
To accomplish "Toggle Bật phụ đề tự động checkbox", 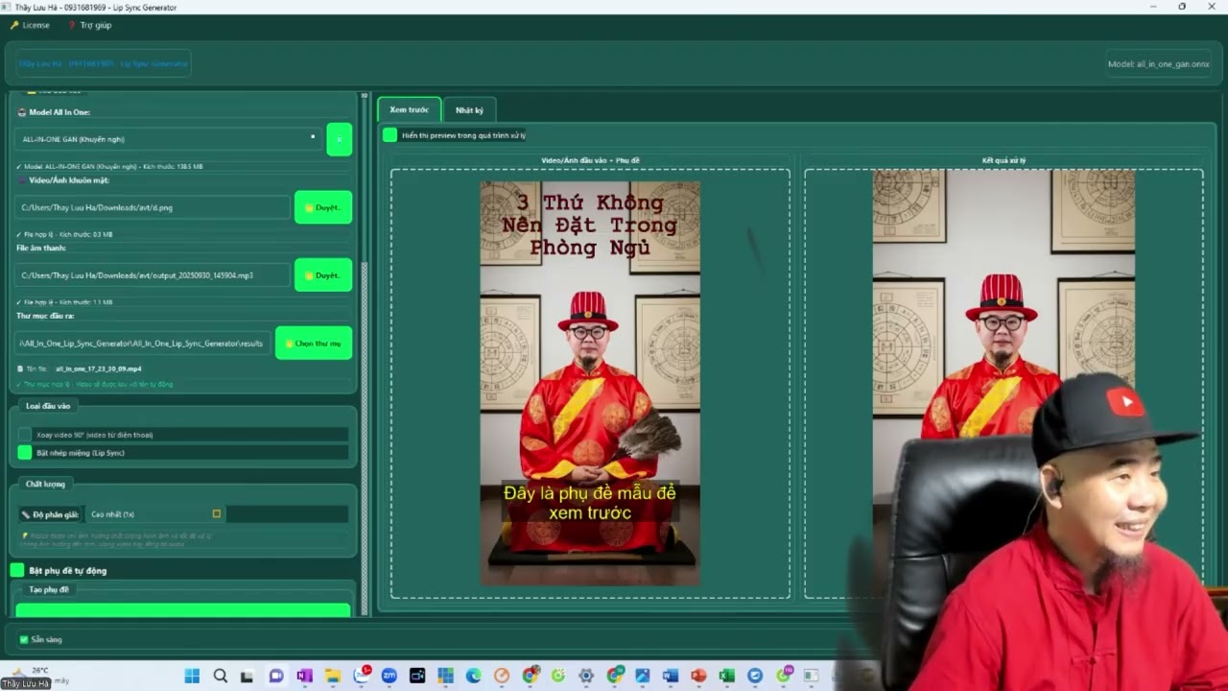I will pyautogui.click(x=17, y=570).
